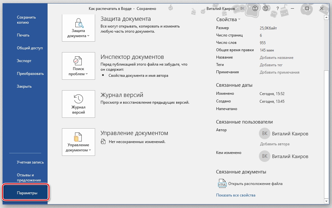Open the Check for Issues inspector icon
The height and width of the screenshot is (208, 332).
pyautogui.click(x=79, y=60)
